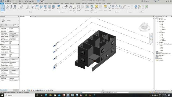Collapse the Floor Plans tree node
Image resolution: width=172 pixels, height=97 pixels.
coord(157,21)
